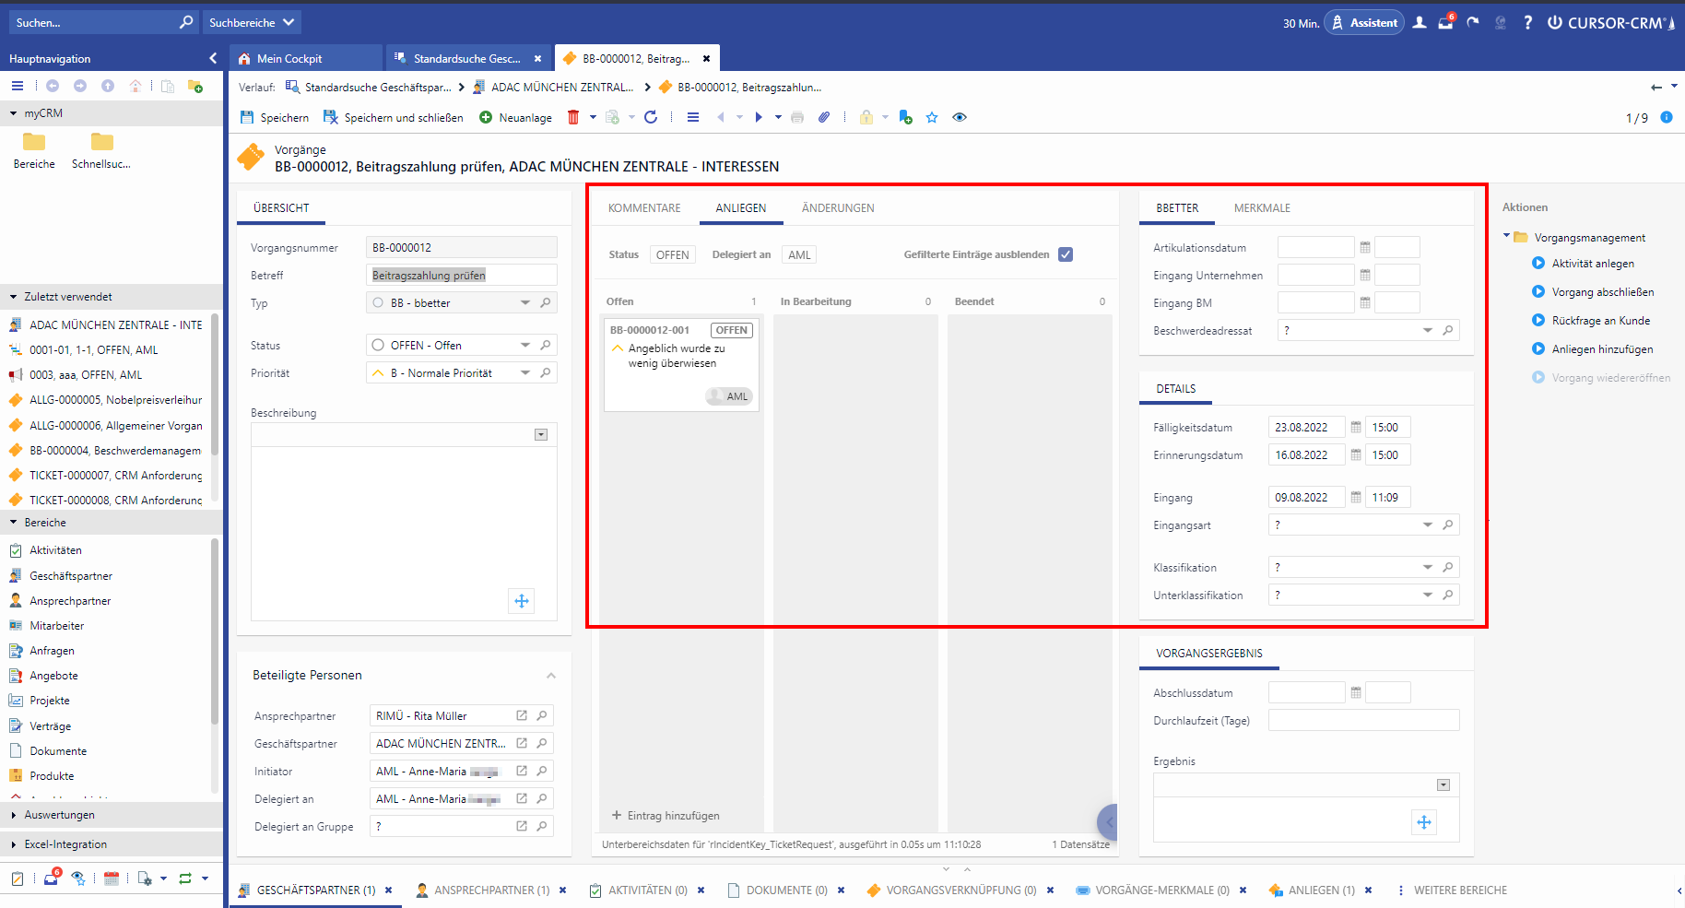Mark record as favorite with star icon
1685x908 pixels.
932,117
